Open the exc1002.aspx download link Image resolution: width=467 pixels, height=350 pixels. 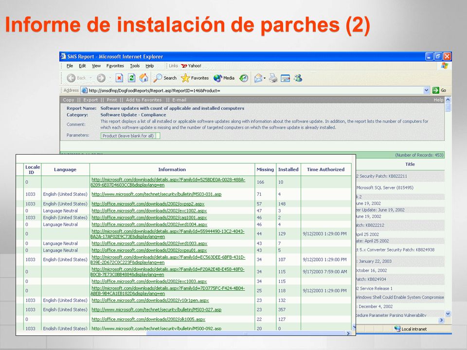click(149, 210)
